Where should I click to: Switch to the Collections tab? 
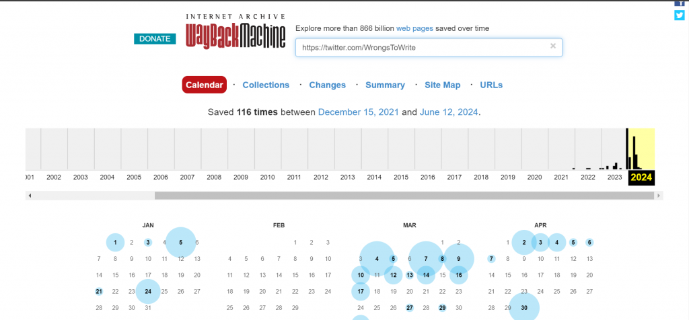pos(266,85)
